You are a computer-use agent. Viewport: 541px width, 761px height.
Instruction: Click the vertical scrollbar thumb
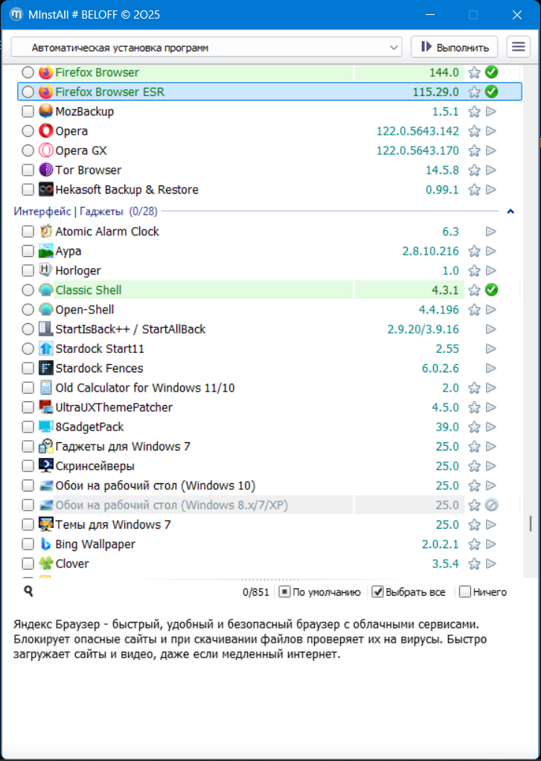tap(531, 523)
